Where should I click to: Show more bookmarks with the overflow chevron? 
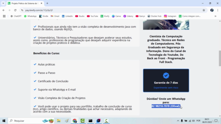215,16
